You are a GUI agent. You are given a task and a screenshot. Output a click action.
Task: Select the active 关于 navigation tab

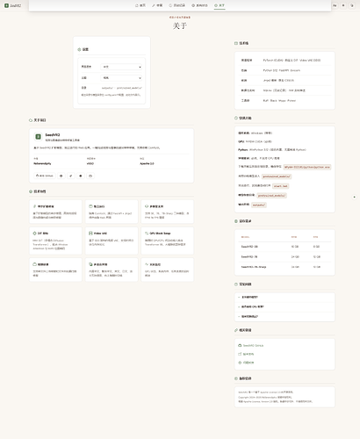220,5
